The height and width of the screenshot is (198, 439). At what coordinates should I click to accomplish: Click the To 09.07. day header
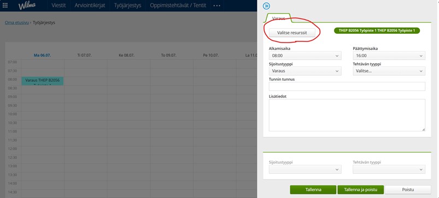(x=169, y=55)
